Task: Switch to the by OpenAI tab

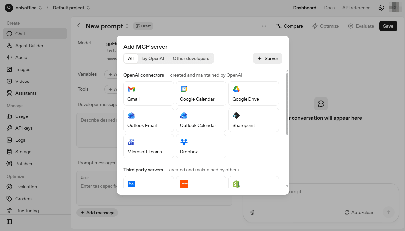Action: (x=153, y=58)
